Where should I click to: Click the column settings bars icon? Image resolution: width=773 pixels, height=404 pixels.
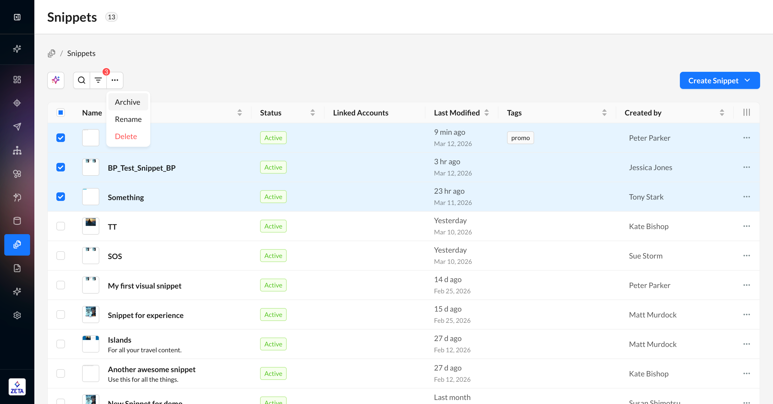746,113
